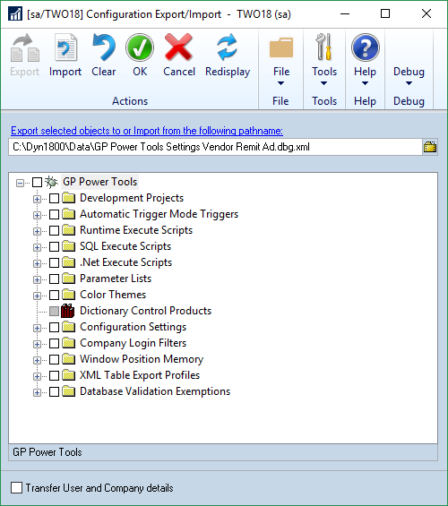Screen dimensions: 448x506
Task: Check the XML Table Export Profiles checkbox
Action: click(55, 375)
